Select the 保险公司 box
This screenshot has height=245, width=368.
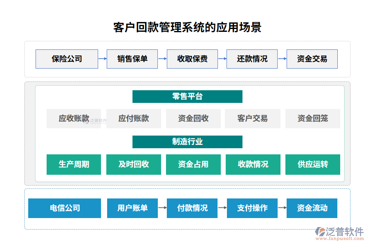click(x=67, y=59)
